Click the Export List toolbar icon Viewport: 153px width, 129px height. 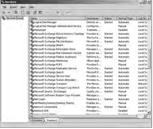[x=40, y=13]
